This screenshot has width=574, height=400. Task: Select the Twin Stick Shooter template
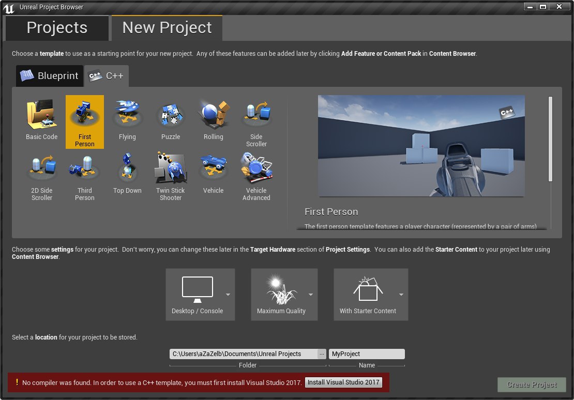coord(171,176)
